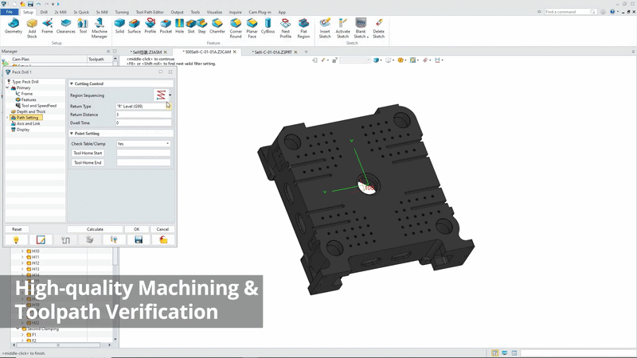The height and width of the screenshot is (358, 637).
Task: Collapse the Cutting Control section
Action: [72, 84]
